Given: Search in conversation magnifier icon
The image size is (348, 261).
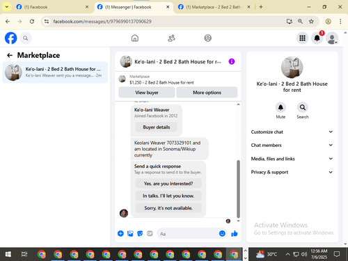Looking at the screenshot, I should pos(303,107).
